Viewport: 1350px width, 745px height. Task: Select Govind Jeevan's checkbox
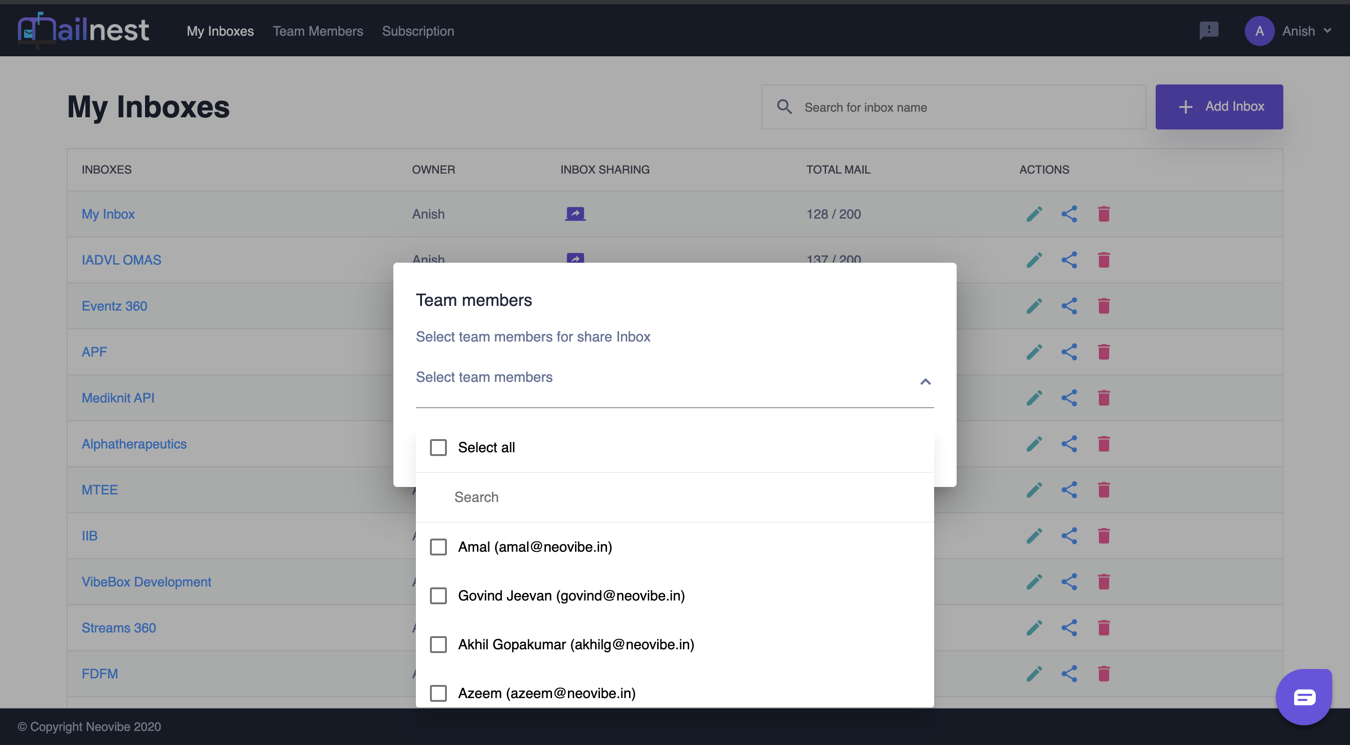click(x=438, y=596)
